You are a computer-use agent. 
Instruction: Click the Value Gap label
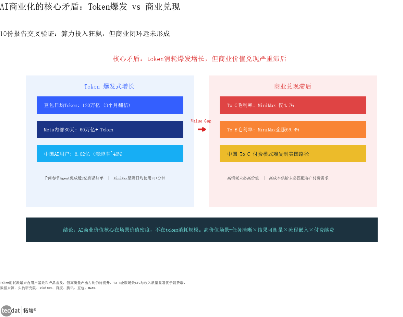tap(201, 121)
